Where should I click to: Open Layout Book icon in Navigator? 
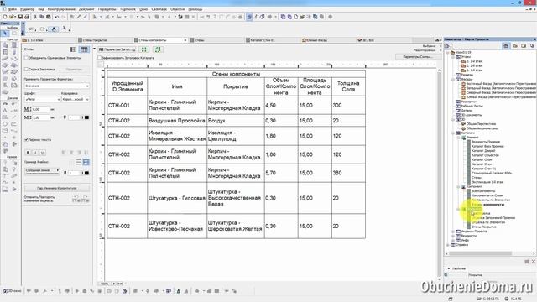[524, 46]
